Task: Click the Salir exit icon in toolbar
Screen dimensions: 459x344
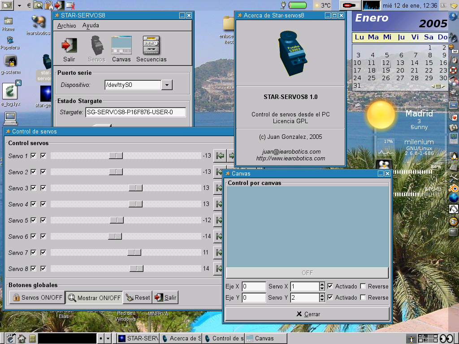Action: pos(69,45)
